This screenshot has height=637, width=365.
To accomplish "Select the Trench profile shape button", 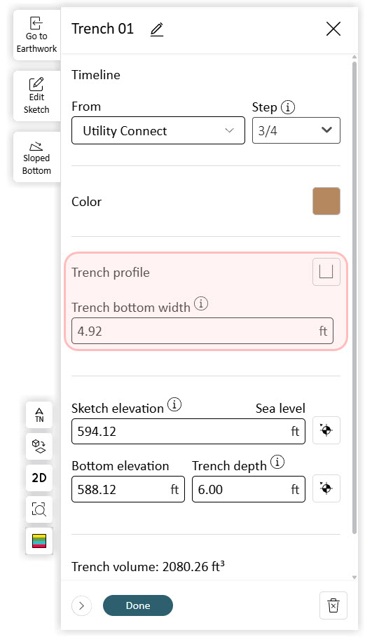I will tap(326, 272).
